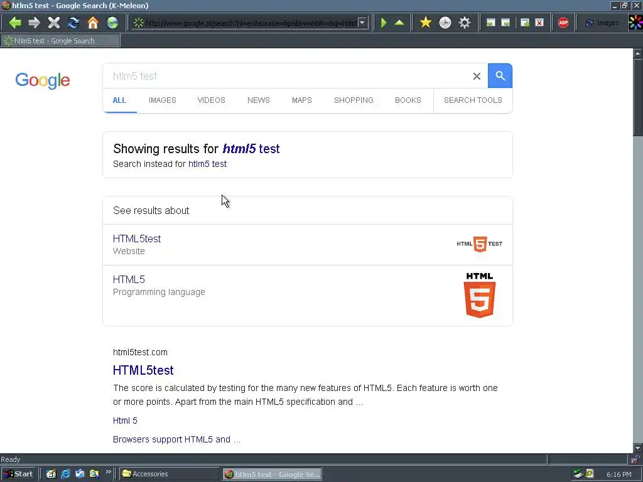Viewport: 643px width, 482px height.
Task: Click the search folder quick launch icon
Action: tap(95, 474)
